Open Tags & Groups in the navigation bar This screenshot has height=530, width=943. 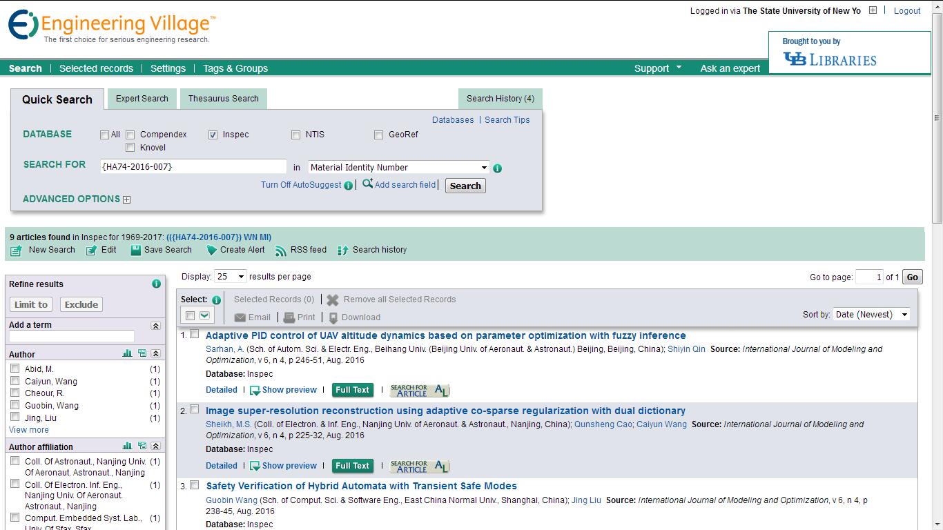235,68
